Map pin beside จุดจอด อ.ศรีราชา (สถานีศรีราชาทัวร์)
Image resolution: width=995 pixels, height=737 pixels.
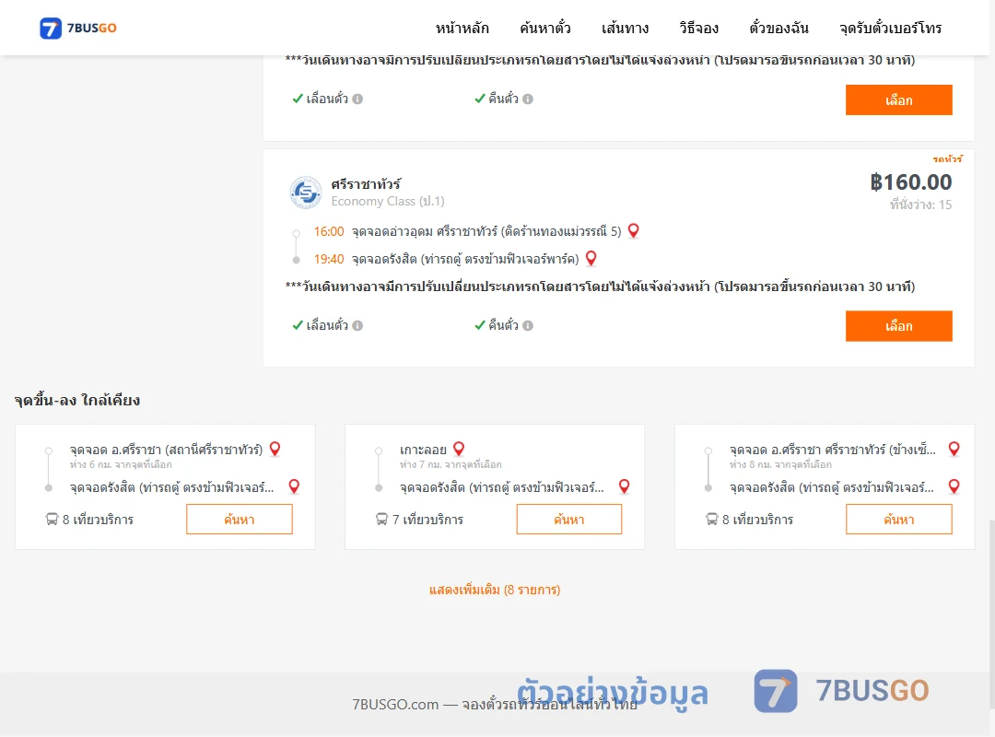pyautogui.click(x=275, y=449)
